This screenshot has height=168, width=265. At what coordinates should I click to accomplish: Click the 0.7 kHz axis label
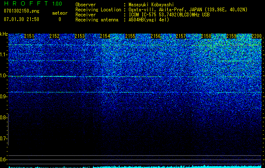point(3,139)
